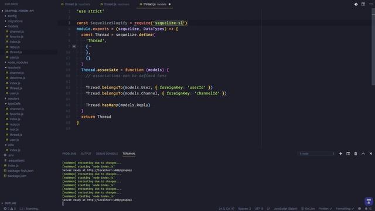Start server with Go Live
This screenshot has height=211, width=375.
[308, 209]
